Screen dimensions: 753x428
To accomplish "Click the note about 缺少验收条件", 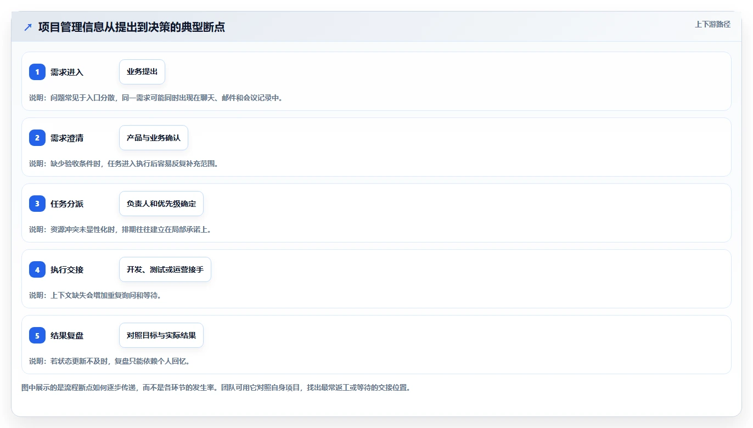I will (x=124, y=164).
